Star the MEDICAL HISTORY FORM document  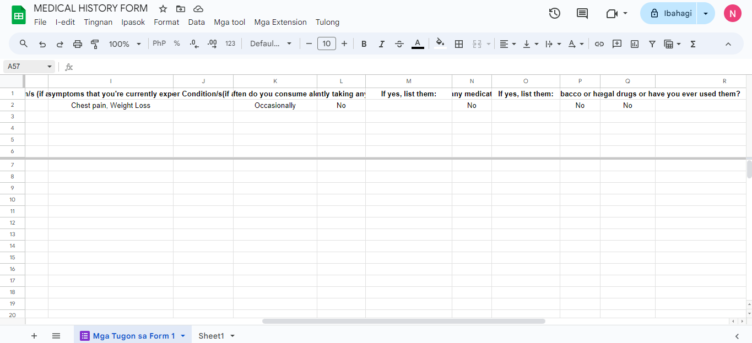[163, 9]
